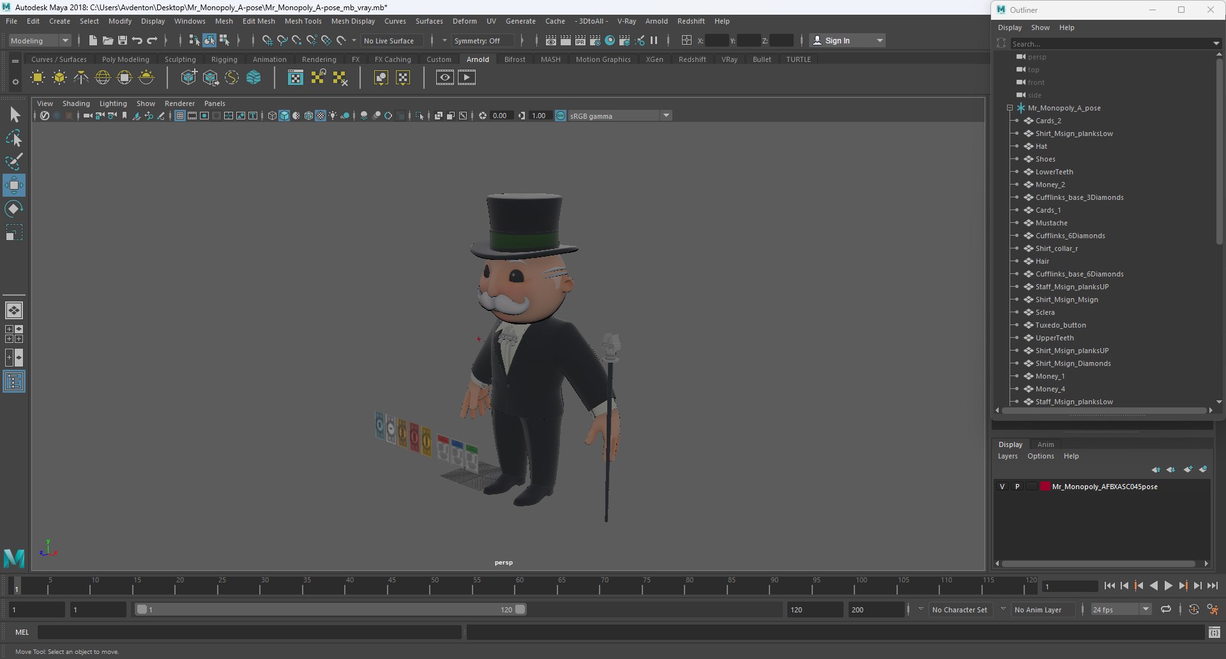1226x659 pixels.
Task: Create a layer from selected objects
Action: [1203, 469]
